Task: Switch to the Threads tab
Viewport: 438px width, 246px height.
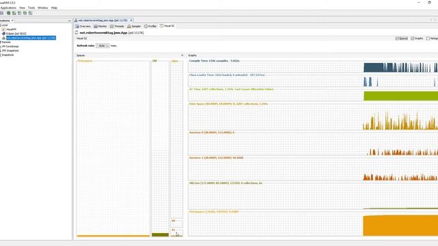Action: point(117,26)
